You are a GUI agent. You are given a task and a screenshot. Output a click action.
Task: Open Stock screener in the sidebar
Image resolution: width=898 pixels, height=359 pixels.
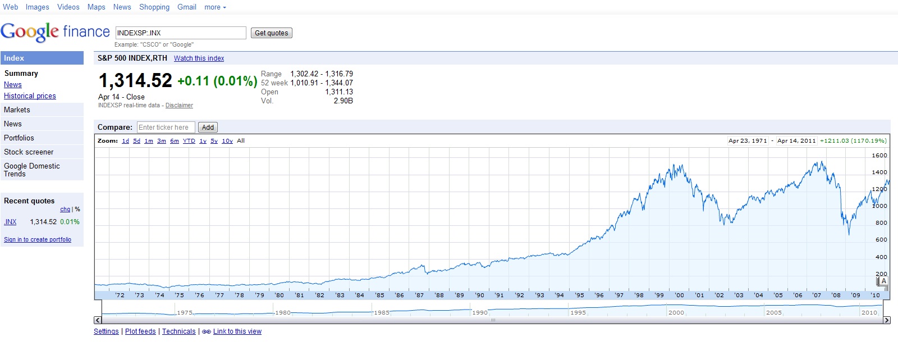pyautogui.click(x=42, y=152)
